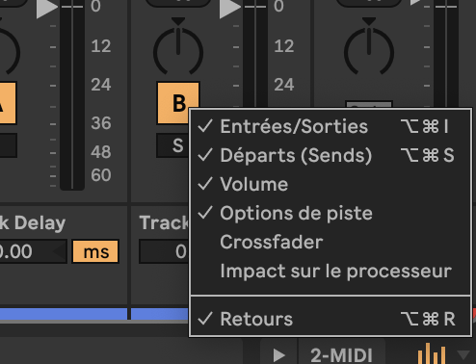Click the orange level bars icon
The height and width of the screenshot is (364, 476).
pyautogui.click(x=432, y=353)
